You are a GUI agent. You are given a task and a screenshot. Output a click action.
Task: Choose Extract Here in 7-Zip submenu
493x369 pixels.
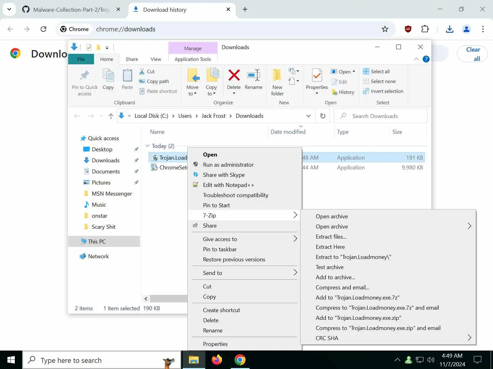[388, 247]
